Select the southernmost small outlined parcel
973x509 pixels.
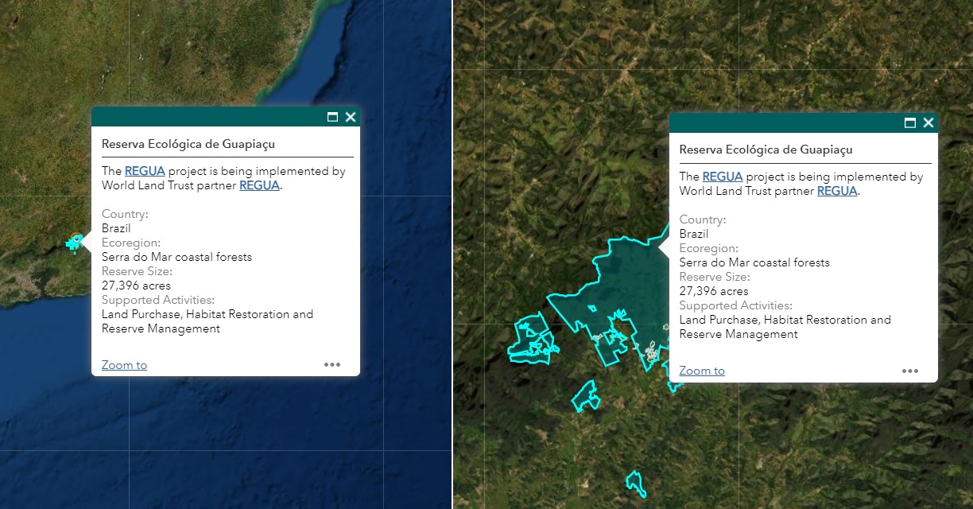click(634, 482)
